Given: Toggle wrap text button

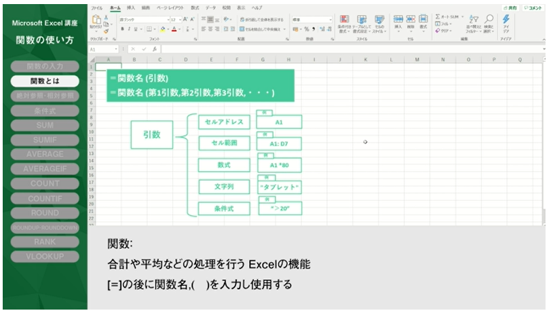Looking at the screenshot, I should click(261, 20).
